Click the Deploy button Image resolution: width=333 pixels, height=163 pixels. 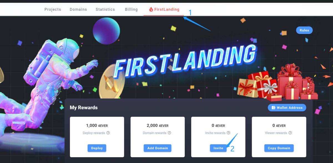97,148
